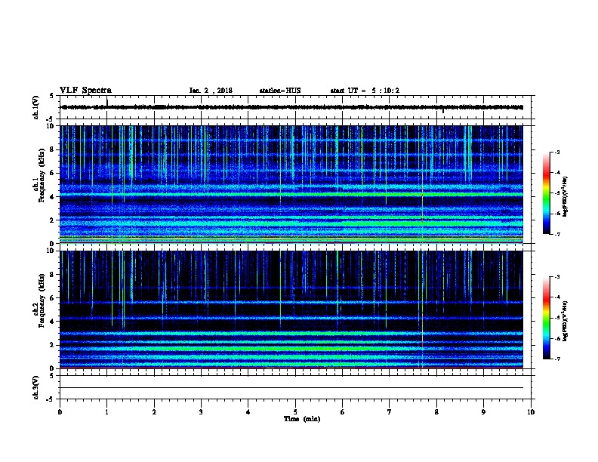Select the "start UT = 5:10:2" header text
Image resolution: width=598 pixels, height=462 pixels.
point(365,91)
